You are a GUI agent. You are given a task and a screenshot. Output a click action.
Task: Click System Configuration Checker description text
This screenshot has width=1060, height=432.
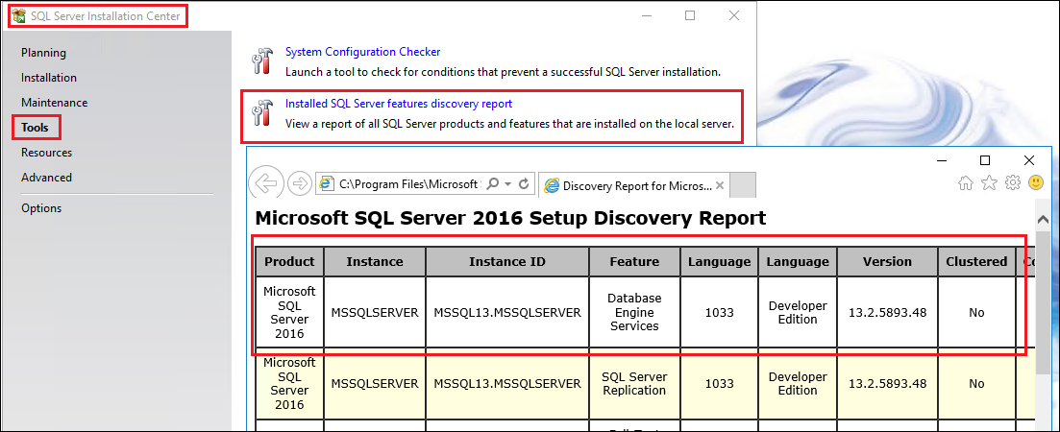(x=503, y=71)
